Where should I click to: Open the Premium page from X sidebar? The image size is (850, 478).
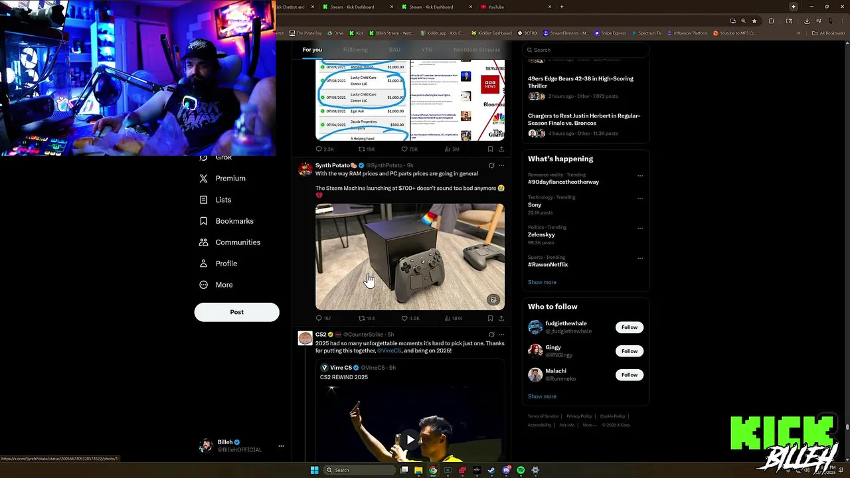(222, 179)
